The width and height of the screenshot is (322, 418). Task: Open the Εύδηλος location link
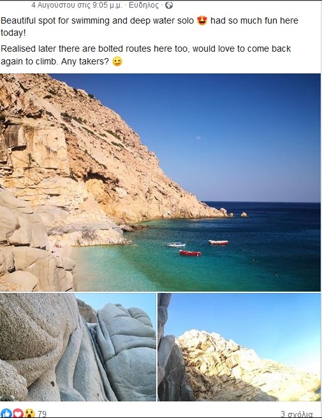tap(143, 5)
